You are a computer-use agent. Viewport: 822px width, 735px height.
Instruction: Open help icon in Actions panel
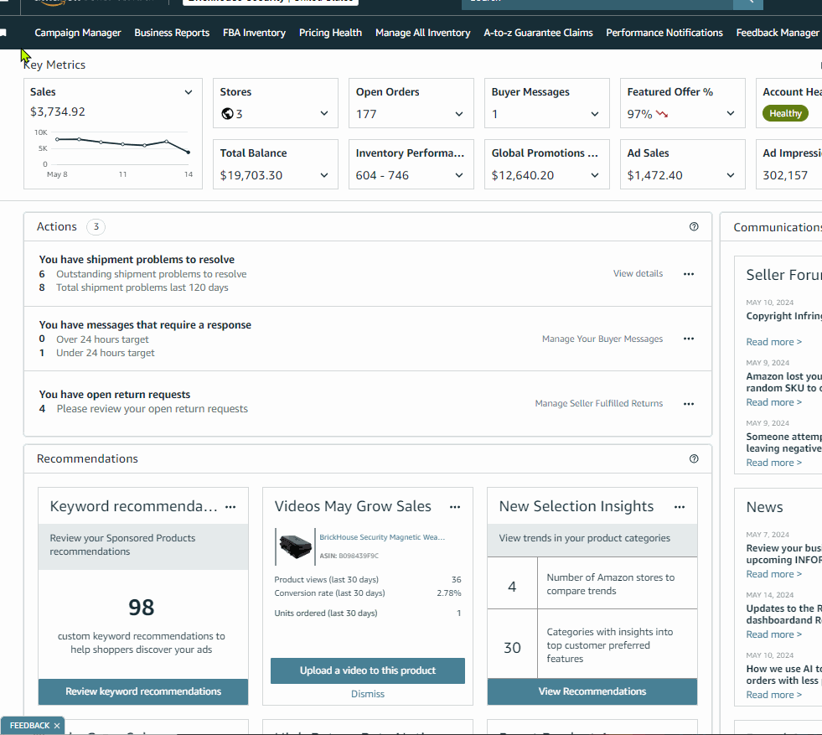694,226
